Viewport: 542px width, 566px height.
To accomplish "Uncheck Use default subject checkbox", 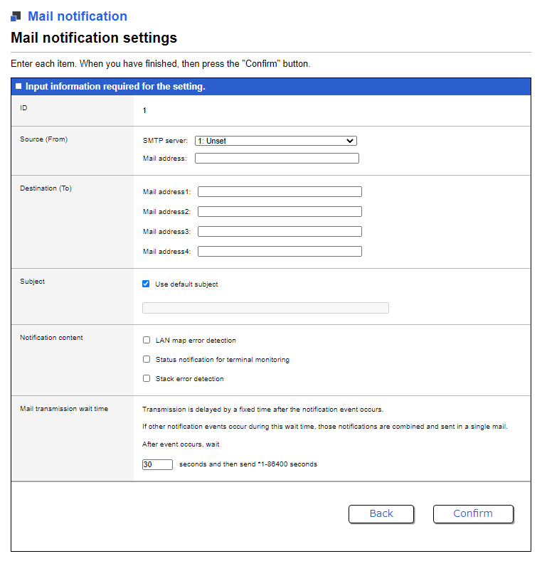I will pyautogui.click(x=147, y=284).
